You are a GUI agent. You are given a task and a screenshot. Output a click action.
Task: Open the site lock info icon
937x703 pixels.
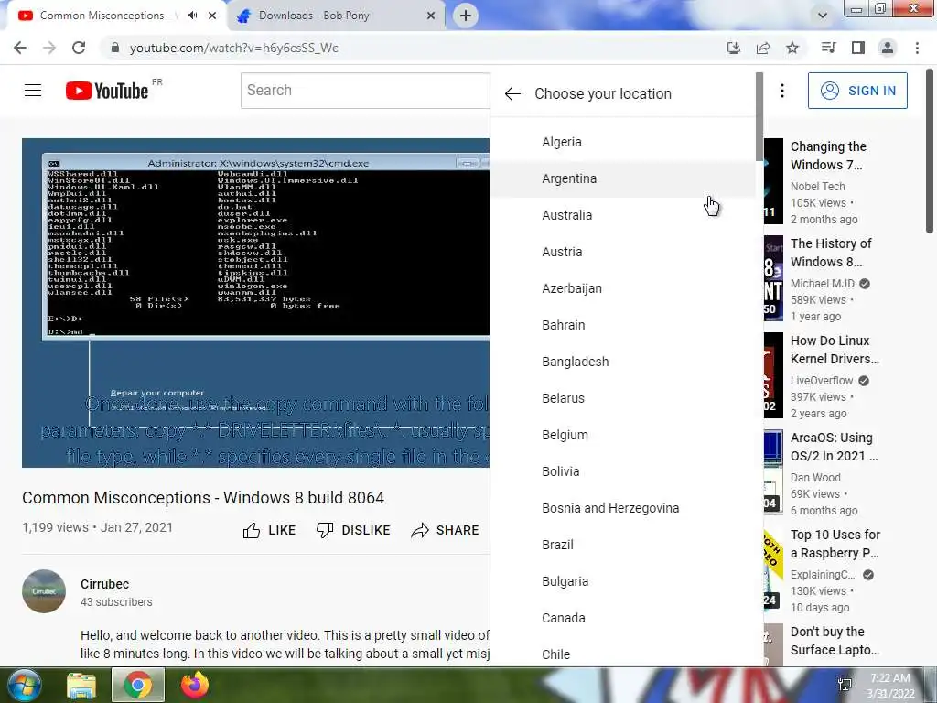pos(114,48)
